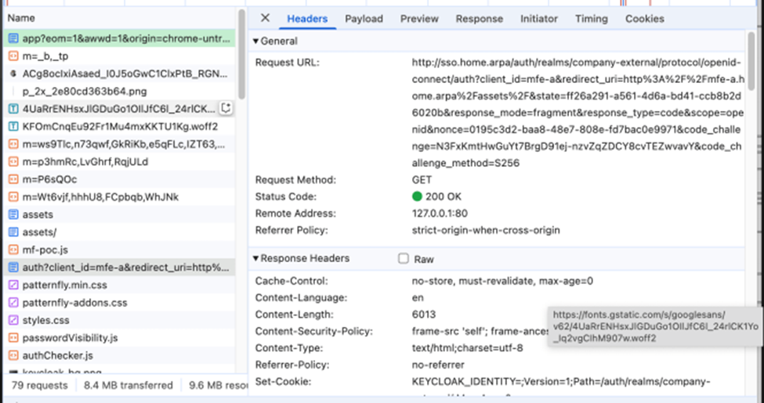Click image icon of ACg8ocIxiAsaed request

pos(13,74)
